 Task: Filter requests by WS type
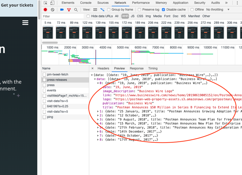coord(183,16)
